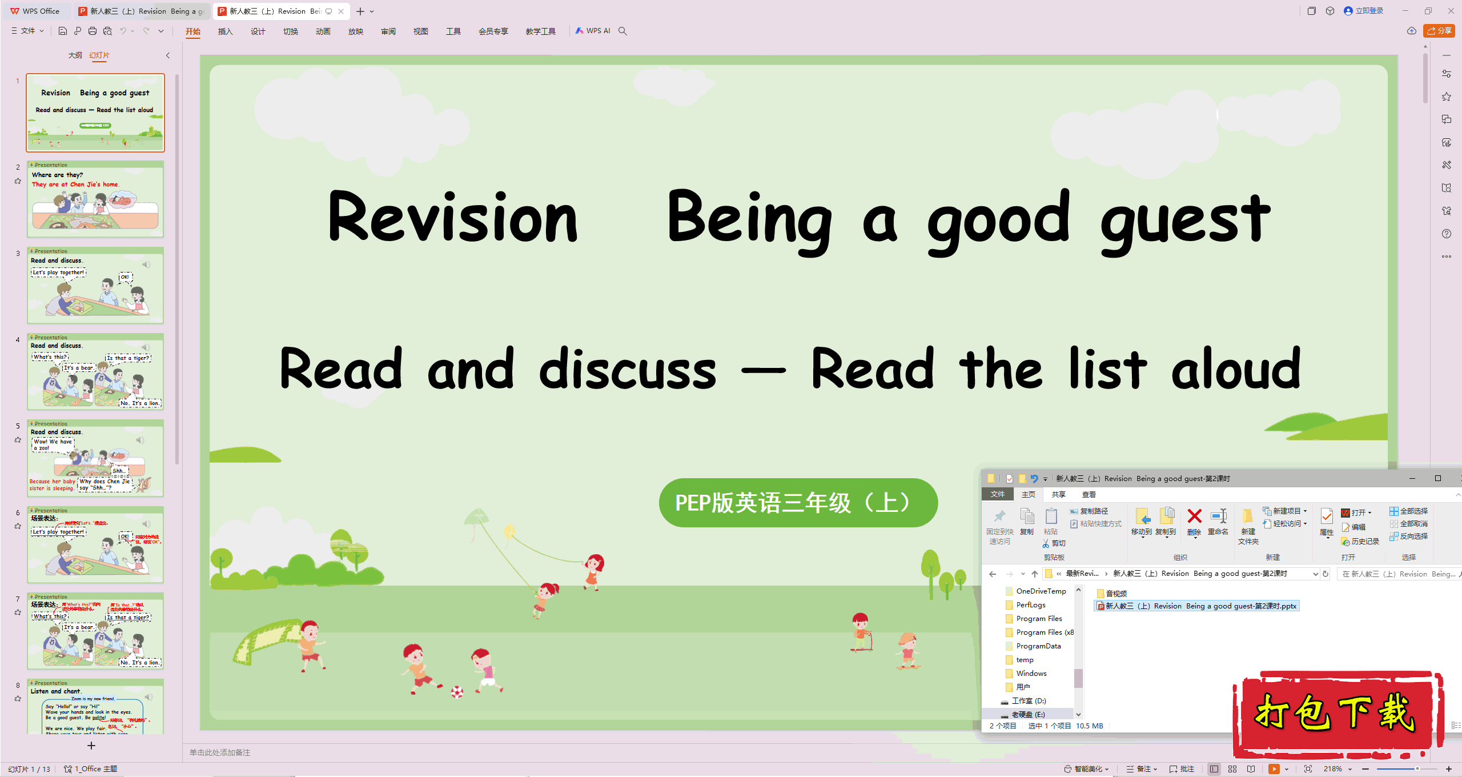The width and height of the screenshot is (1462, 777).
Task: Open the slideshow options arrow beside play
Action: point(1286,769)
